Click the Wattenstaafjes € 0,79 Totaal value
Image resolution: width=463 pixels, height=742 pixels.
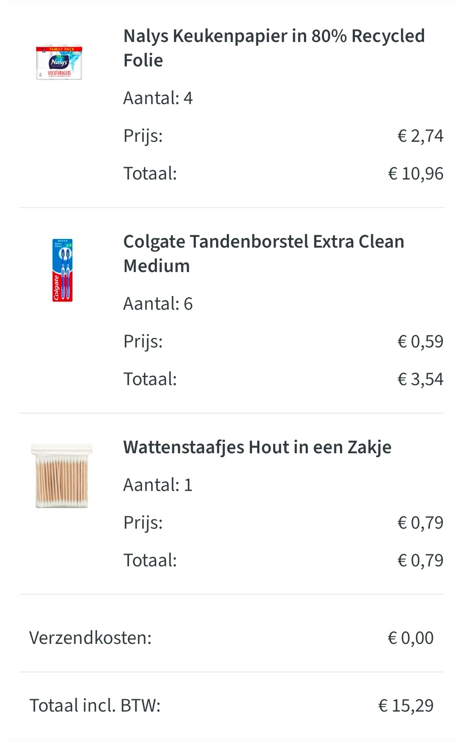(x=420, y=560)
